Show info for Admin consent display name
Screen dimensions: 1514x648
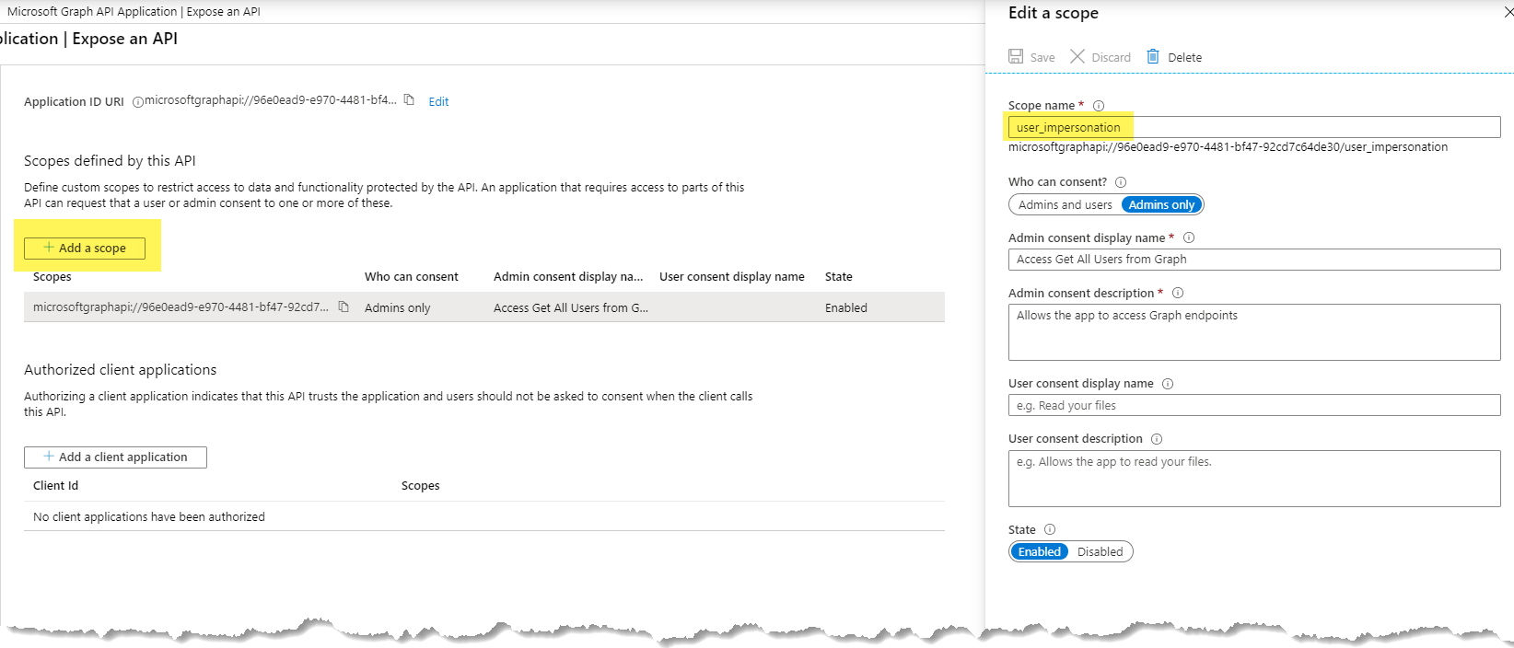tap(1189, 237)
